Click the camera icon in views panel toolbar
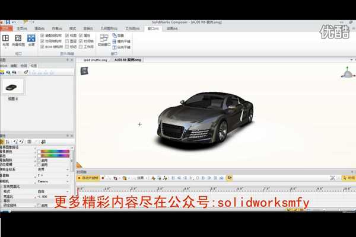 coord(14,72)
